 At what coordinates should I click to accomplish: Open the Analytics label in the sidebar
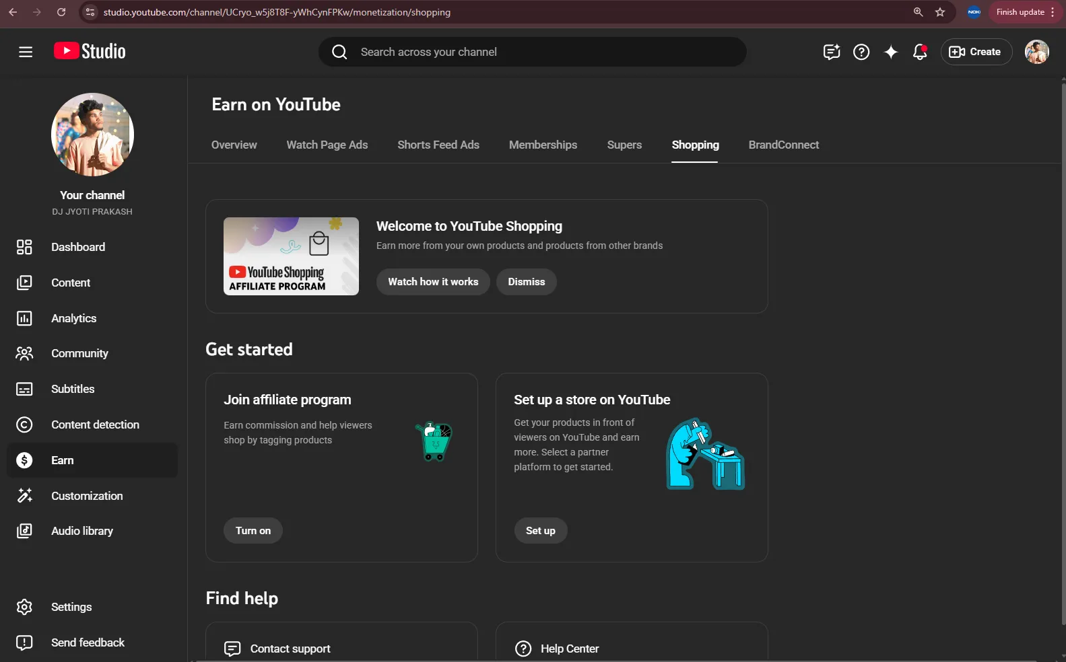74,318
